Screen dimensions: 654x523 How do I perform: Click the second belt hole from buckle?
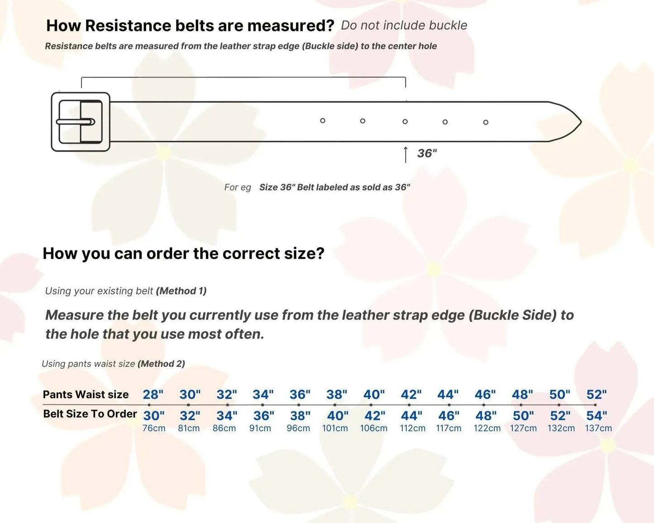click(x=363, y=121)
